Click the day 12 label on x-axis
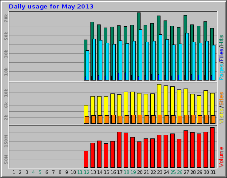 (x=86, y=172)
